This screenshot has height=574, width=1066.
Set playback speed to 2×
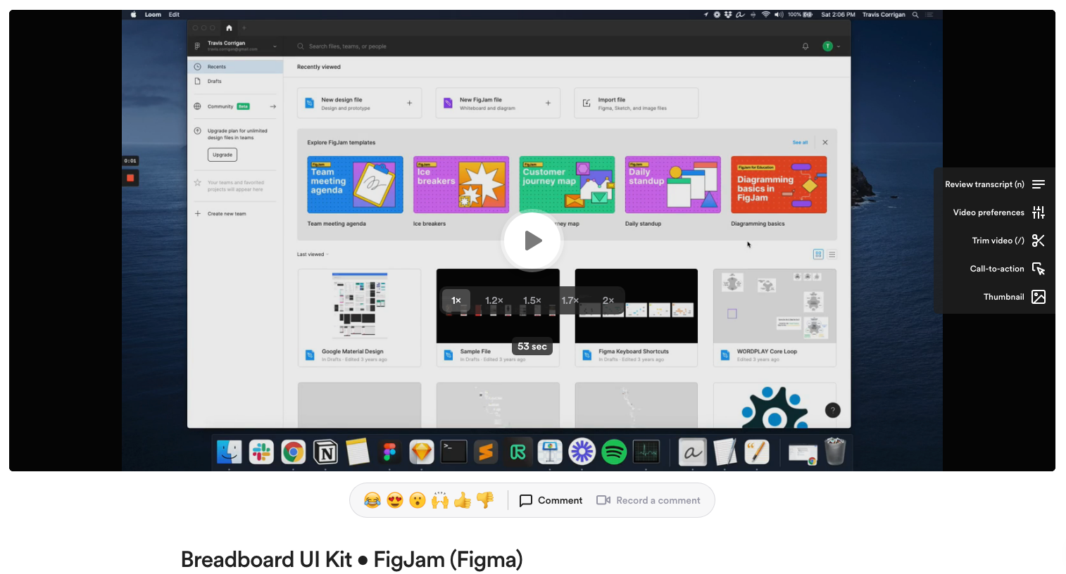[x=608, y=300]
